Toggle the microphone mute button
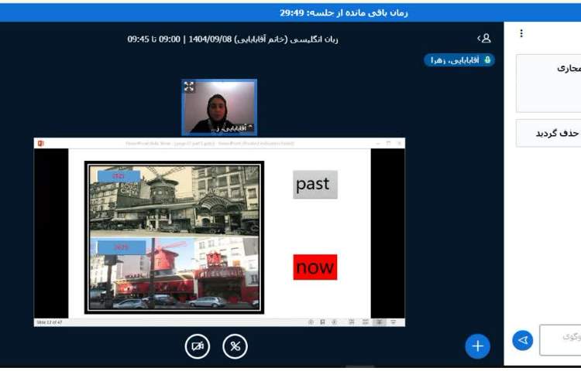The image size is (581, 371). (235, 346)
